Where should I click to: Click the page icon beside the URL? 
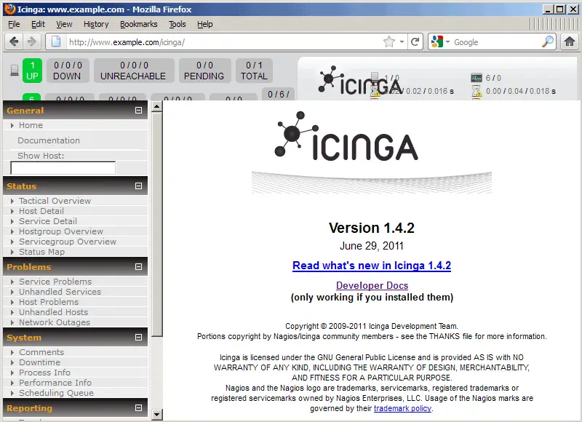coord(56,41)
